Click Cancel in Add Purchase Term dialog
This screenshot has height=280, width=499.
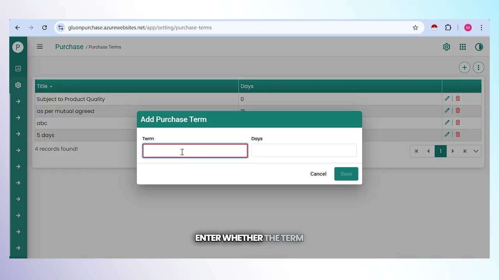[x=318, y=174]
